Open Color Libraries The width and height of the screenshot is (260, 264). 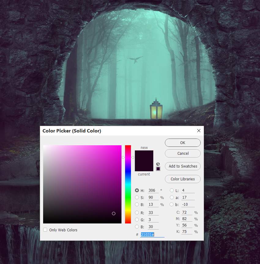point(183,179)
